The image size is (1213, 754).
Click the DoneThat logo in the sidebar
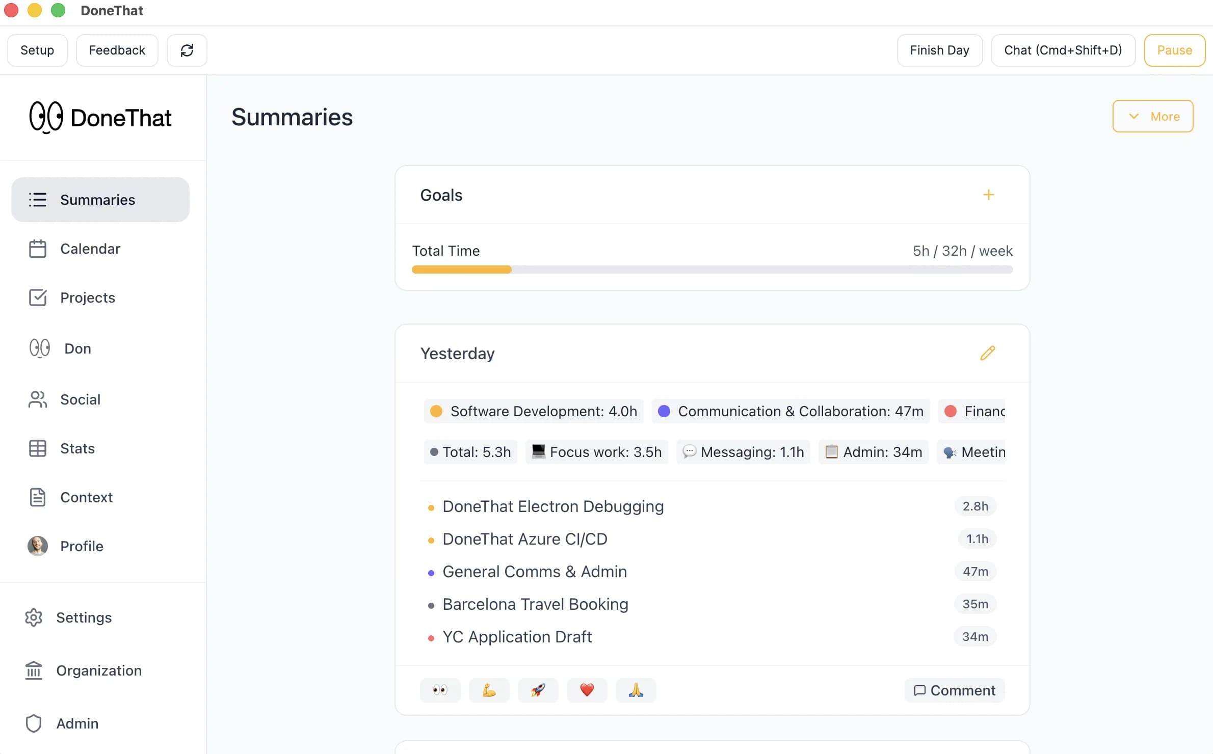pyautogui.click(x=100, y=118)
